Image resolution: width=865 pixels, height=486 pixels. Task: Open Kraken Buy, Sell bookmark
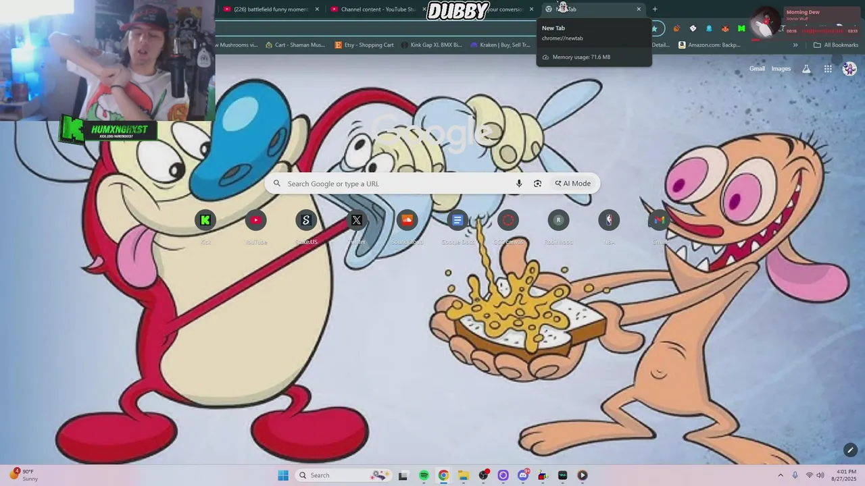click(501, 45)
